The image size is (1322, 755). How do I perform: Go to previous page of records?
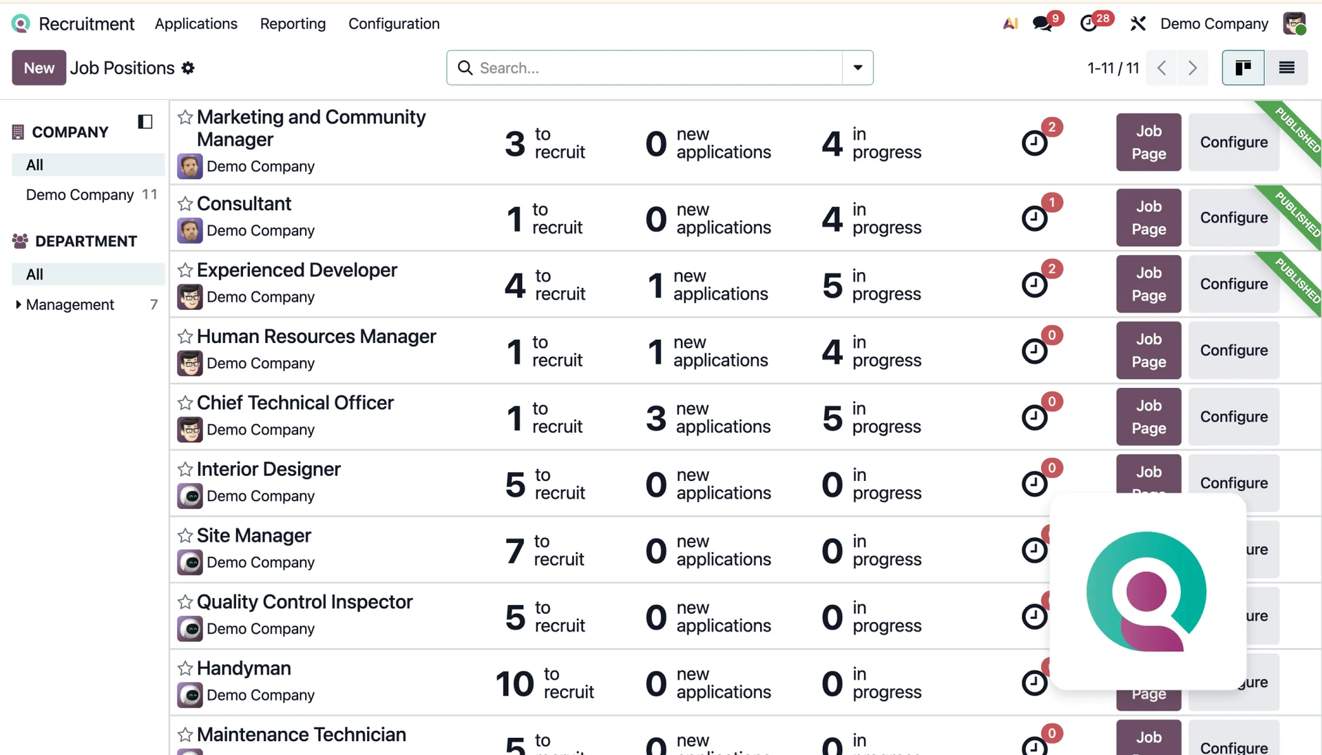pyautogui.click(x=1162, y=68)
